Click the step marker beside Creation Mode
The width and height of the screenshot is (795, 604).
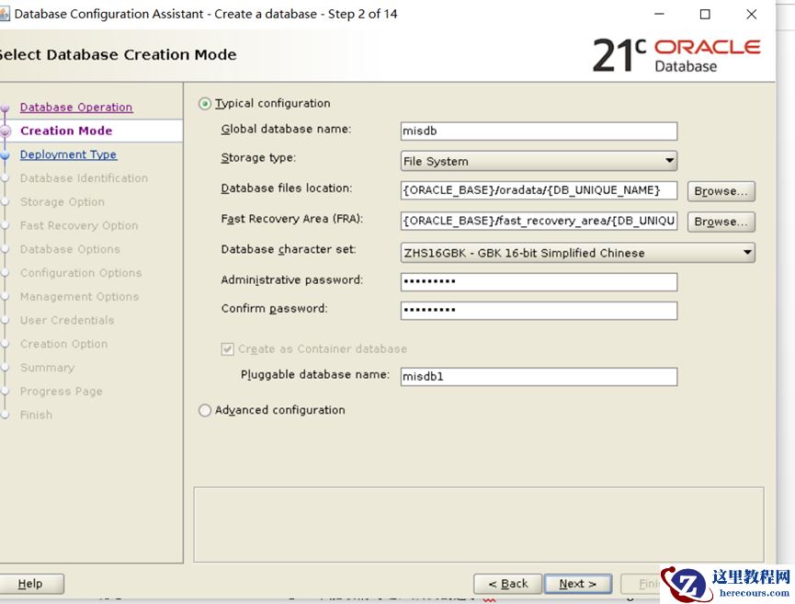(x=7, y=131)
